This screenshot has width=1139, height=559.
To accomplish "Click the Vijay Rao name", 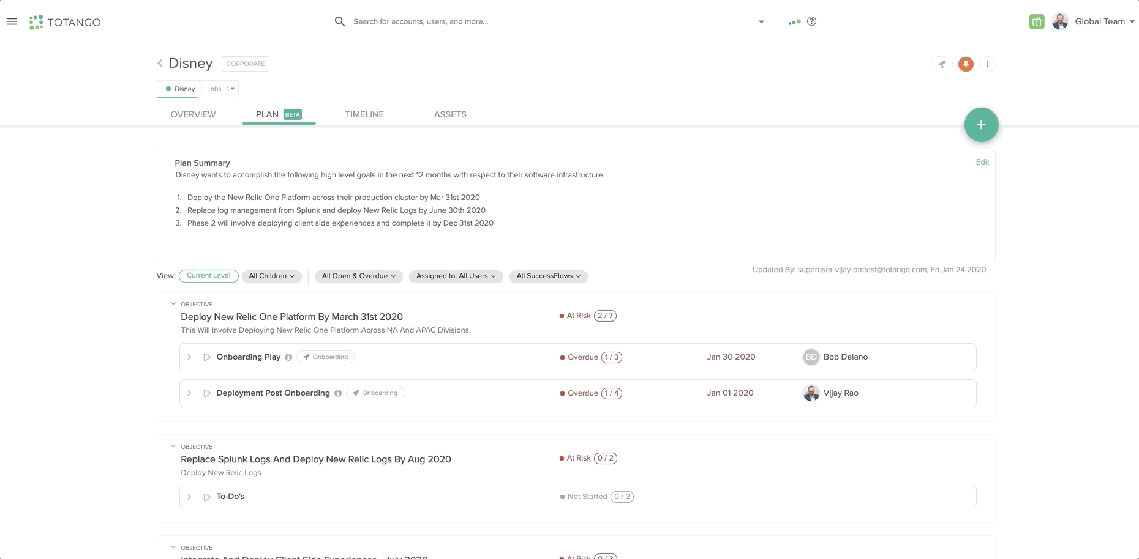I will click(841, 393).
